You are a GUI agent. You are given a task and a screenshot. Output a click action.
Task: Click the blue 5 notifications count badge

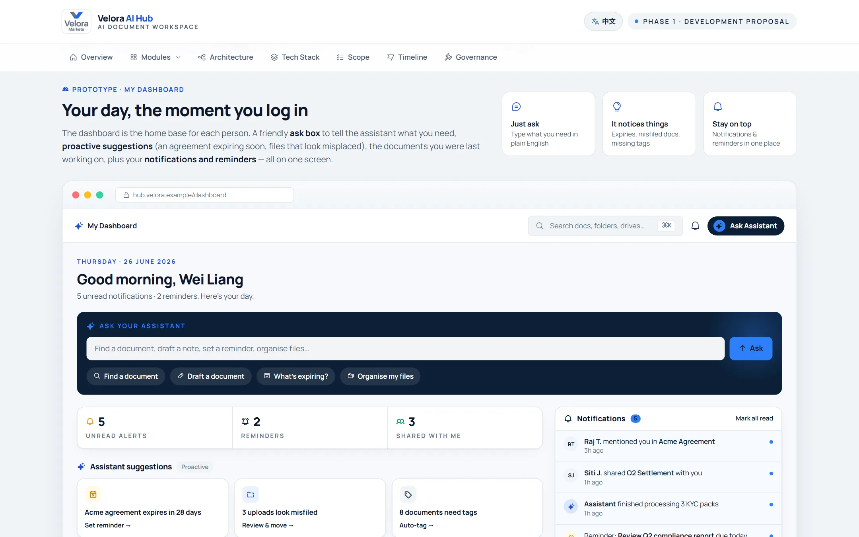(x=636, y=418)
